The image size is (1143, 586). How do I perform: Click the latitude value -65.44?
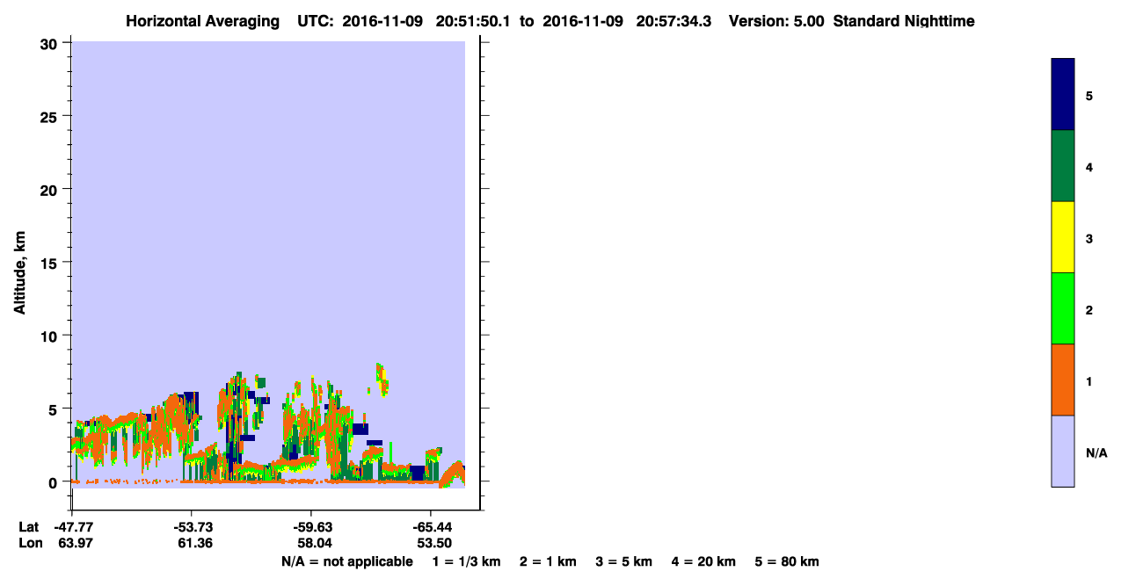pyautogui.click(x=431, y=527)
